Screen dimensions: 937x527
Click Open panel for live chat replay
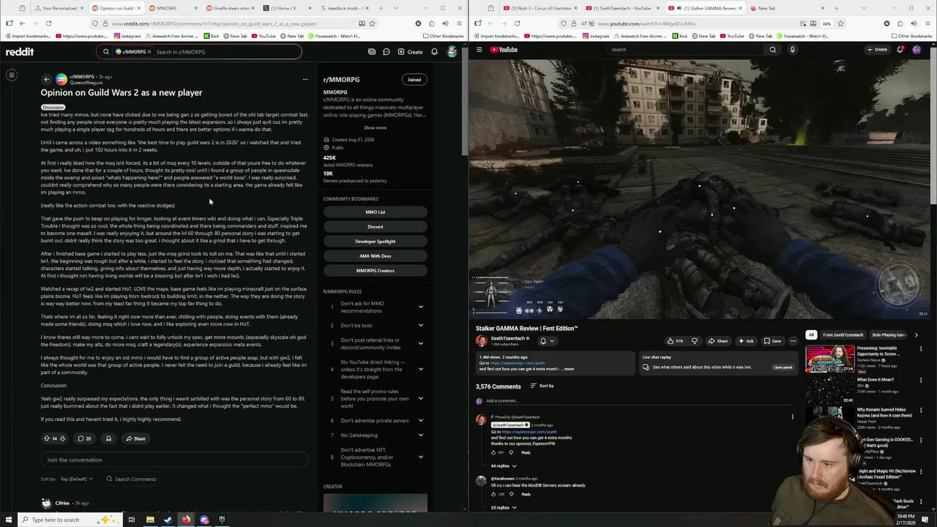pyautogui.click(x=783, y=367)
